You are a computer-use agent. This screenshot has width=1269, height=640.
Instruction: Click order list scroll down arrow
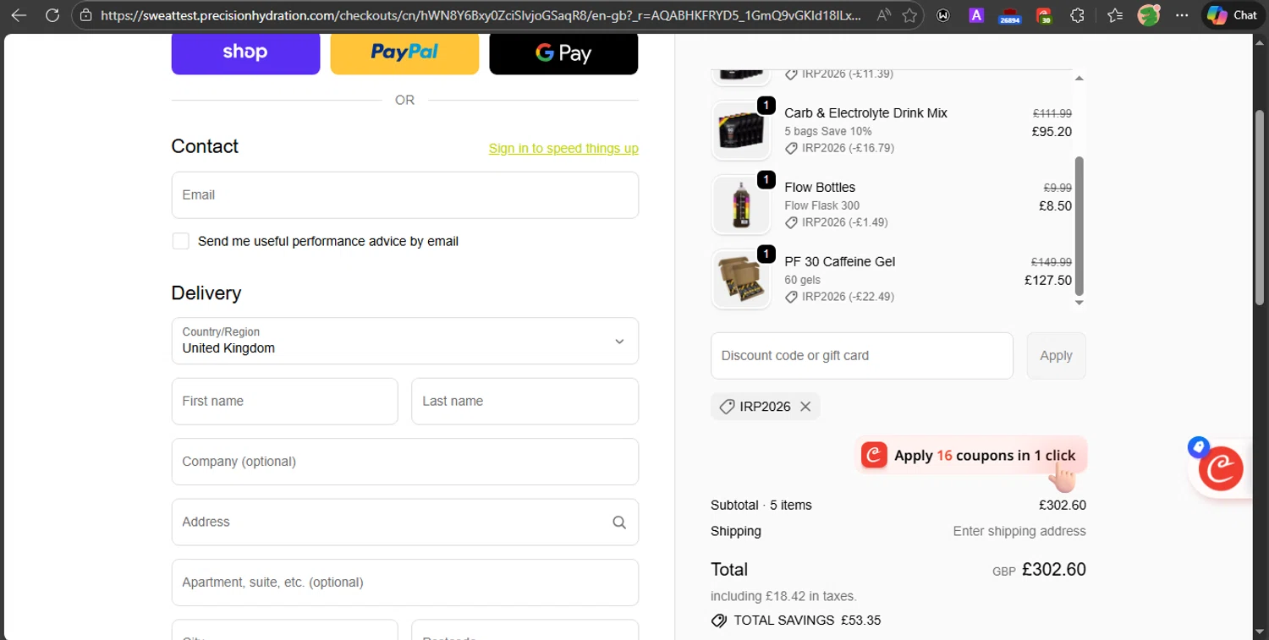tap(1079, 303)
